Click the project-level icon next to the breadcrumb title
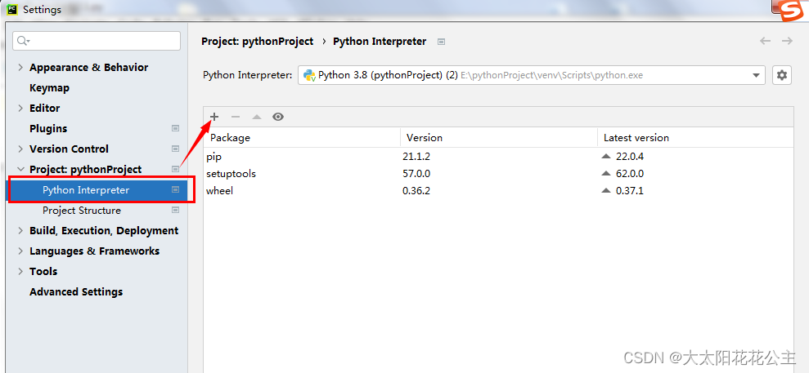809x373 pixels. pyautogui.click(x=441, y=42)
